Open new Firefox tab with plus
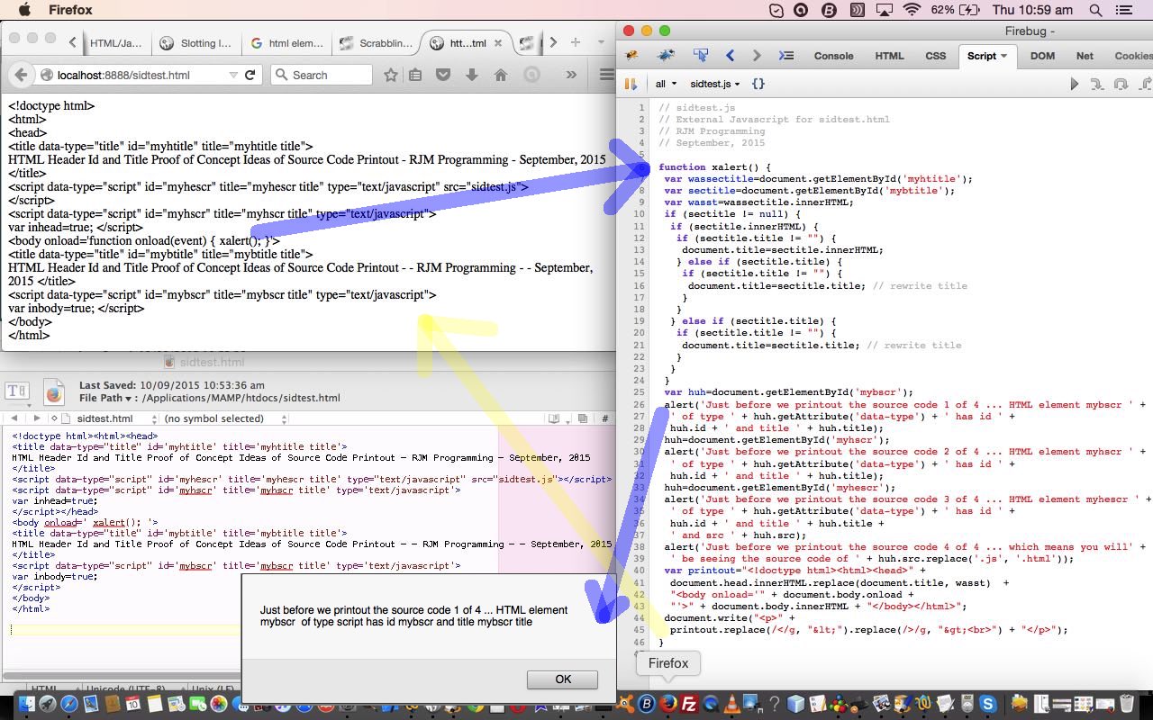Screen dimensions: 1153x720 click(x=575, y=42)
